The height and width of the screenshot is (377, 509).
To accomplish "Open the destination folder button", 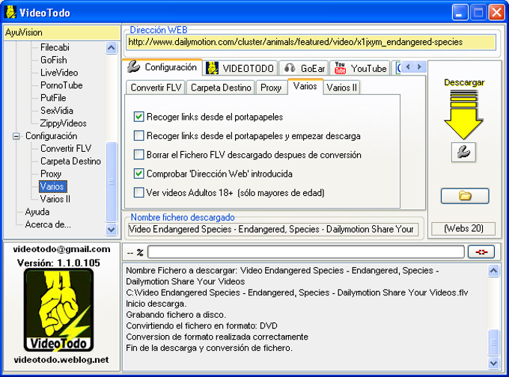I will (465, 196).
